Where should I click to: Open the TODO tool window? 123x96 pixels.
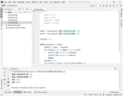click(8, 92)
